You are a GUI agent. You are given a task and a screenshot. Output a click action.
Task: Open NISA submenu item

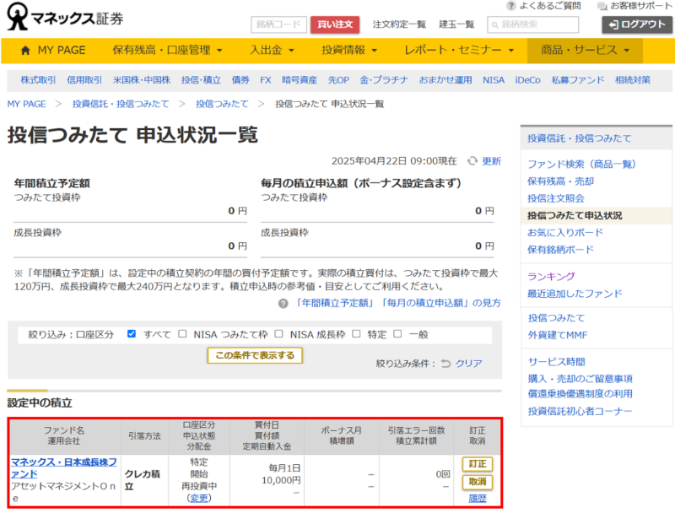tap(494, 80)
